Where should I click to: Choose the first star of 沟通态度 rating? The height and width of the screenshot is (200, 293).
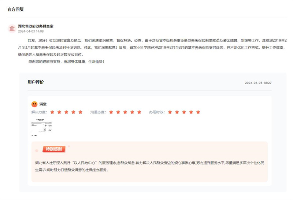point(111,112)
